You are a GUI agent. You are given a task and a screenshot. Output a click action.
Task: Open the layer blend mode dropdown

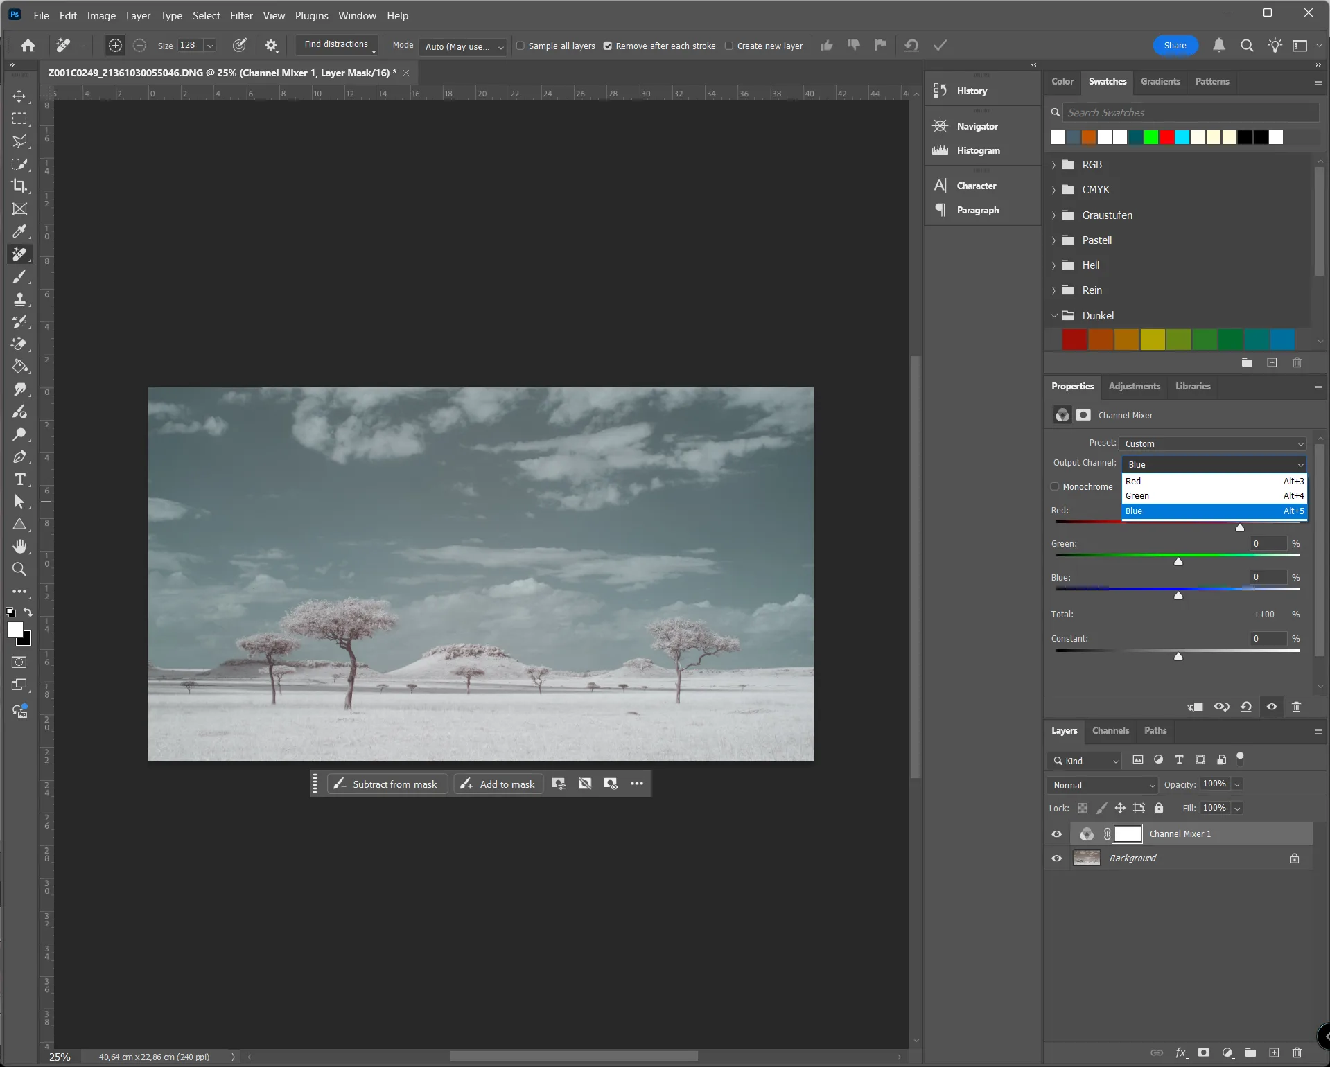click(1103, 785)
